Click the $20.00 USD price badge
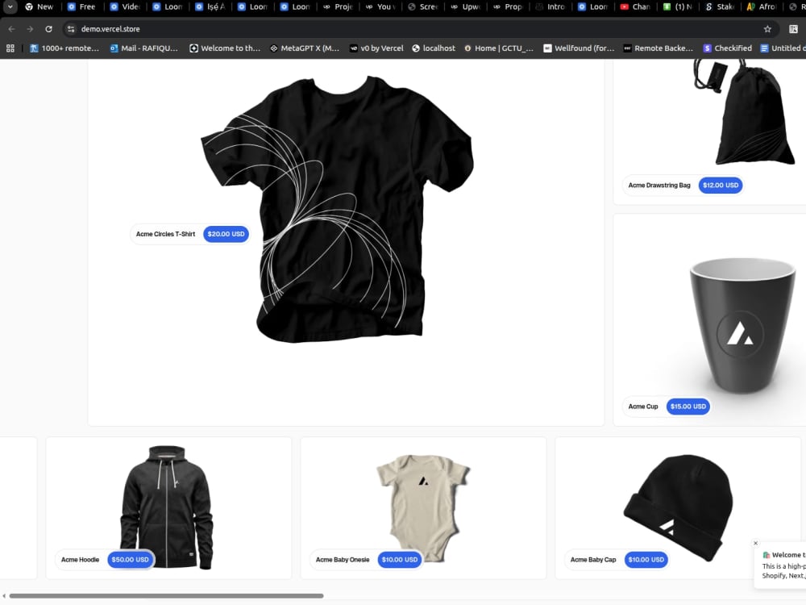 (x=226, y=234)
